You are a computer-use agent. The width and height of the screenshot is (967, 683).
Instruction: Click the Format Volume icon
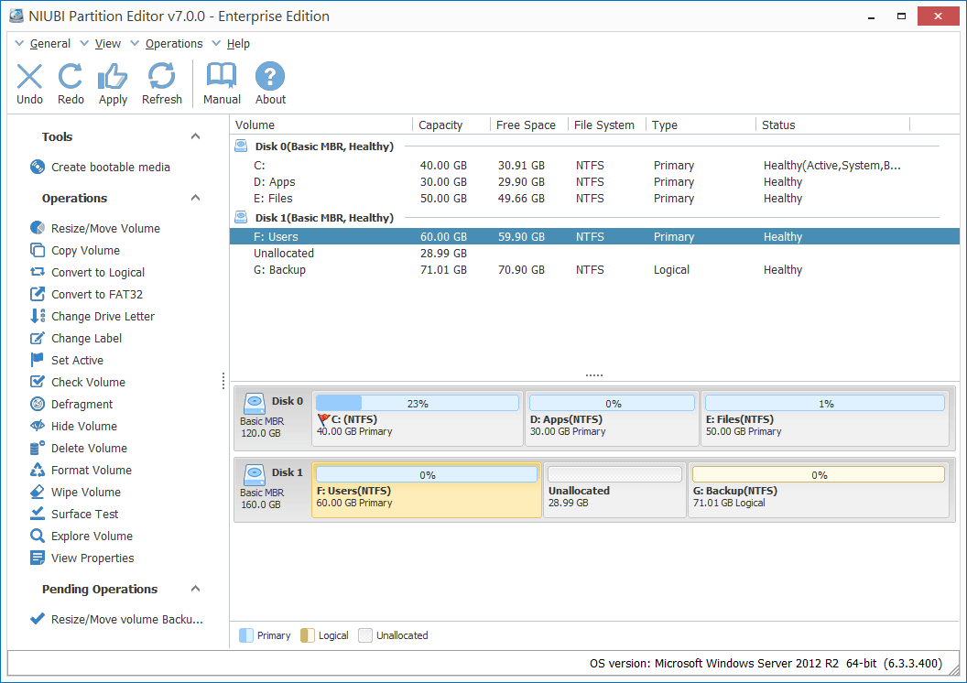[x=38, y=470]
